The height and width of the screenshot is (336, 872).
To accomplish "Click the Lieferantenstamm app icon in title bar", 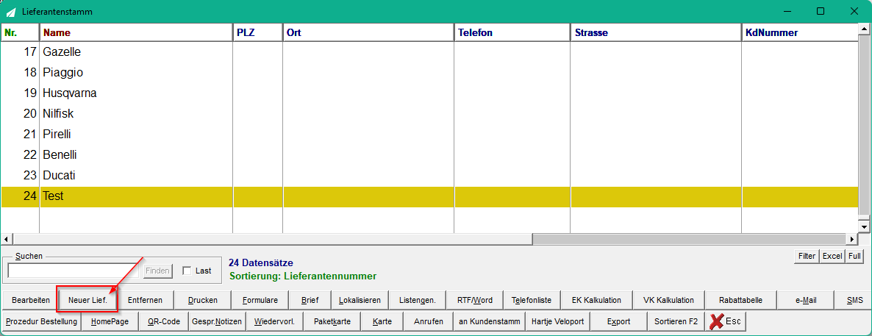I will [10, 12].
